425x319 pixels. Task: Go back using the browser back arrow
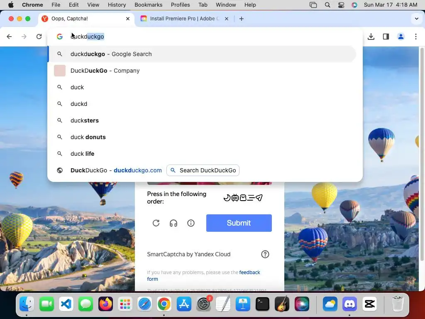click(9, 37)
